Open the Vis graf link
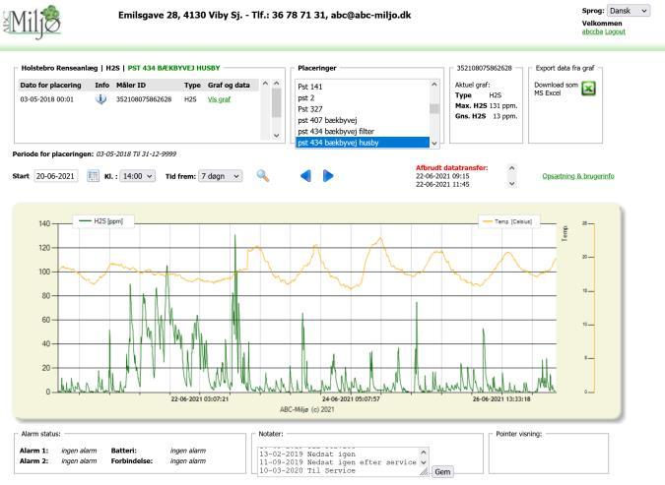The image size is (665, 485). 219,99
